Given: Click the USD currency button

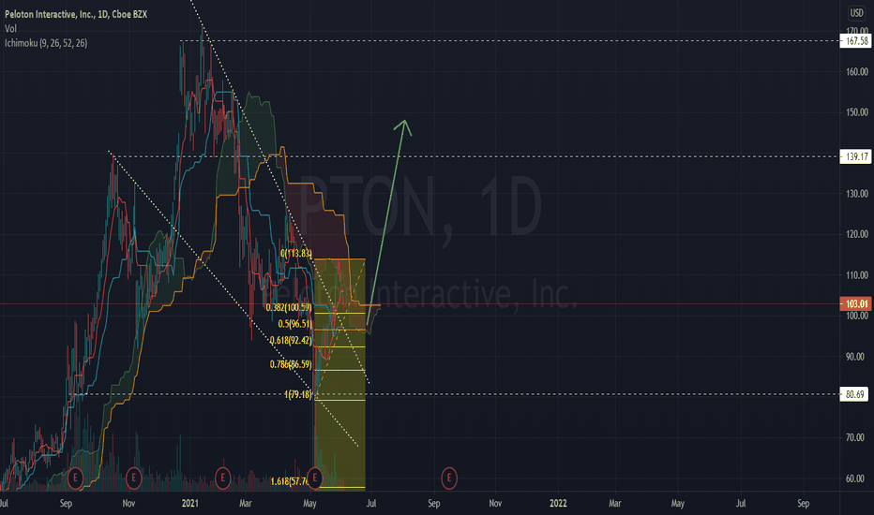Looking at the screenshot, I should [x=856, y=13].
